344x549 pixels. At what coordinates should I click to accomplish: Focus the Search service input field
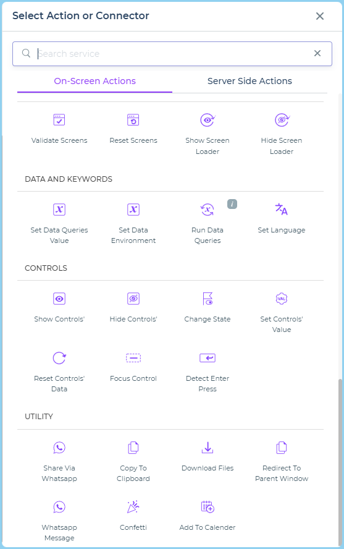point(172,54)
